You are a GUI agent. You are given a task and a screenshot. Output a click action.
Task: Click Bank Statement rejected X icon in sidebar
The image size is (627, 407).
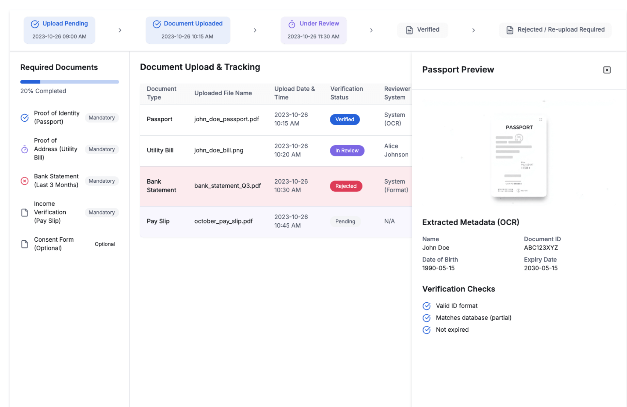pos(25,181)
